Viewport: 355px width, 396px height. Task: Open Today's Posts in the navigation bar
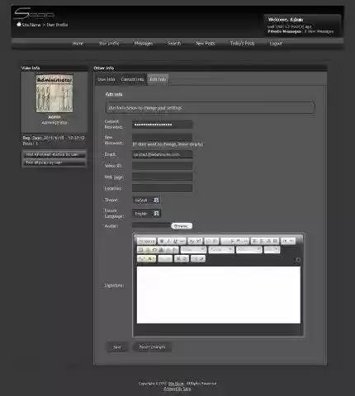[242, 43]
